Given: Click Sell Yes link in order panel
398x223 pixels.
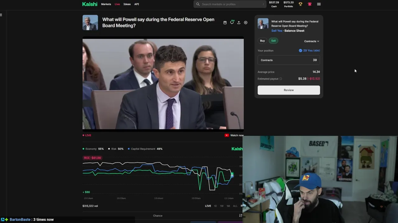Looking at the screenshot, I should pos(277,31).
